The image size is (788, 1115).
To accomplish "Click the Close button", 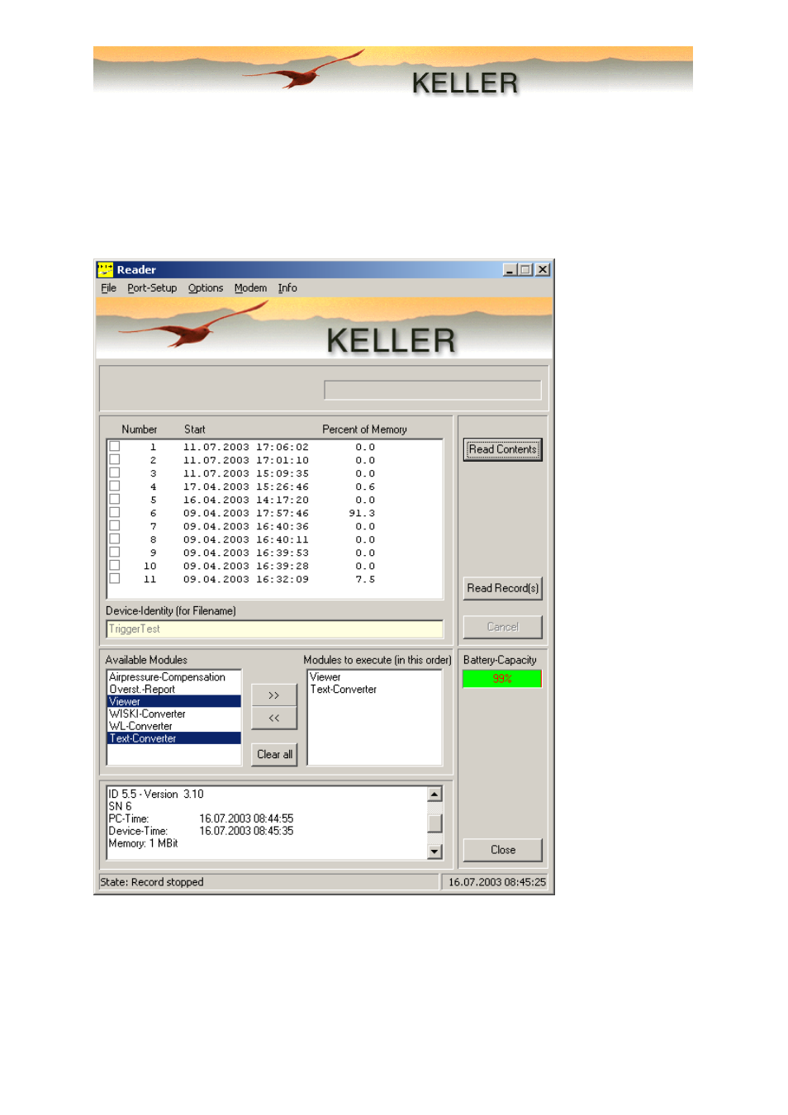I will 502,850.
